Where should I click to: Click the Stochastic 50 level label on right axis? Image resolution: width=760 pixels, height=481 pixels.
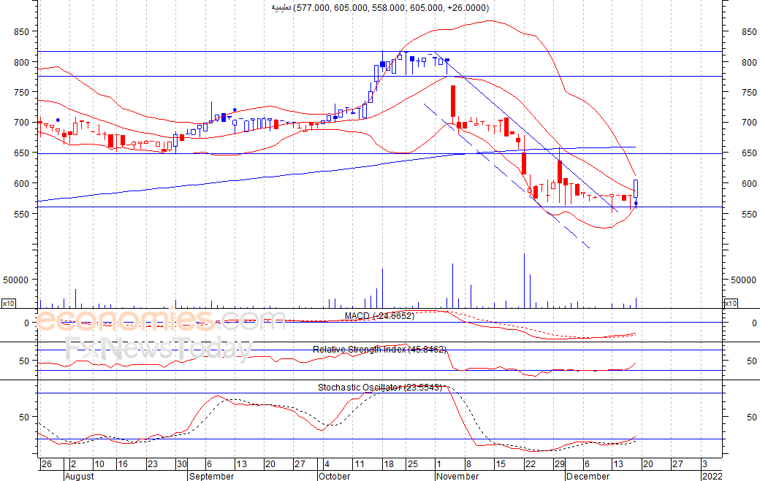(752, 417)
